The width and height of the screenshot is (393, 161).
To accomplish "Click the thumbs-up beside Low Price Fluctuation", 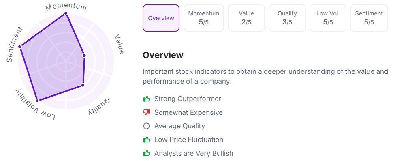I will 146,140.
